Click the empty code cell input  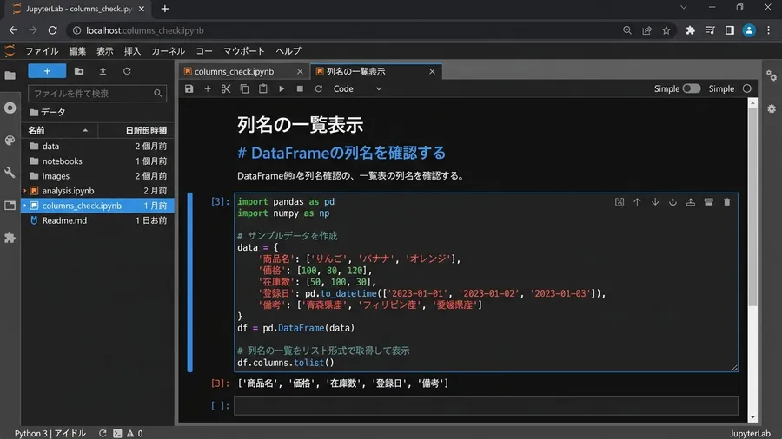pos(486,406)
